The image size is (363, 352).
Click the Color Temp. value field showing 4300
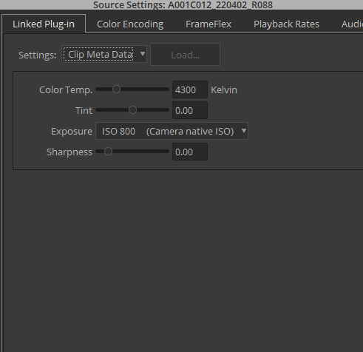click(190, 89)
